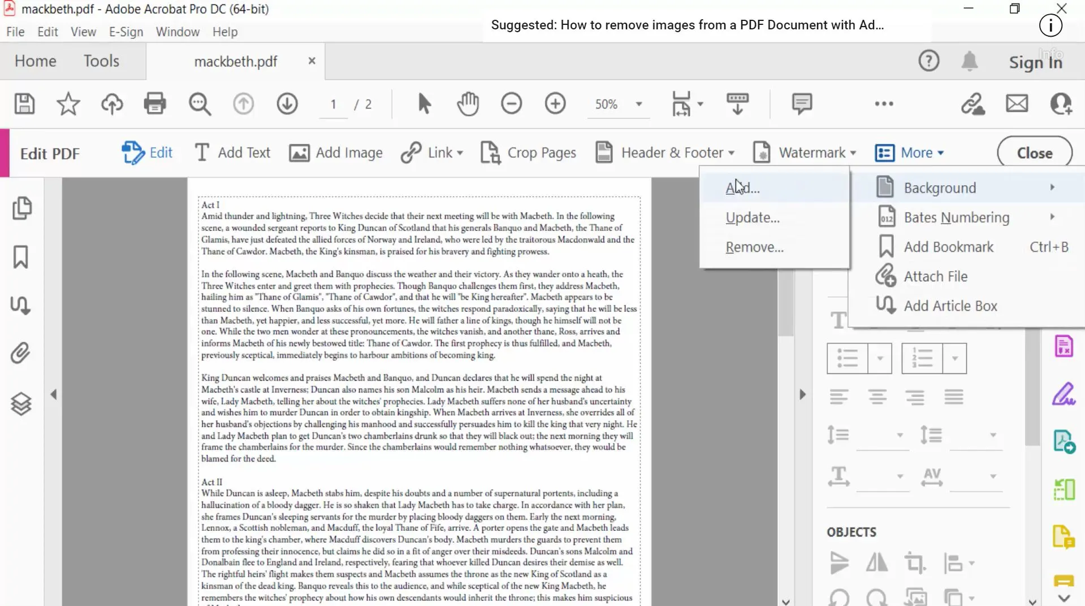1085x606 pixels.
Task: Toggle justified paragraph alignment
Action: (954, 396)
